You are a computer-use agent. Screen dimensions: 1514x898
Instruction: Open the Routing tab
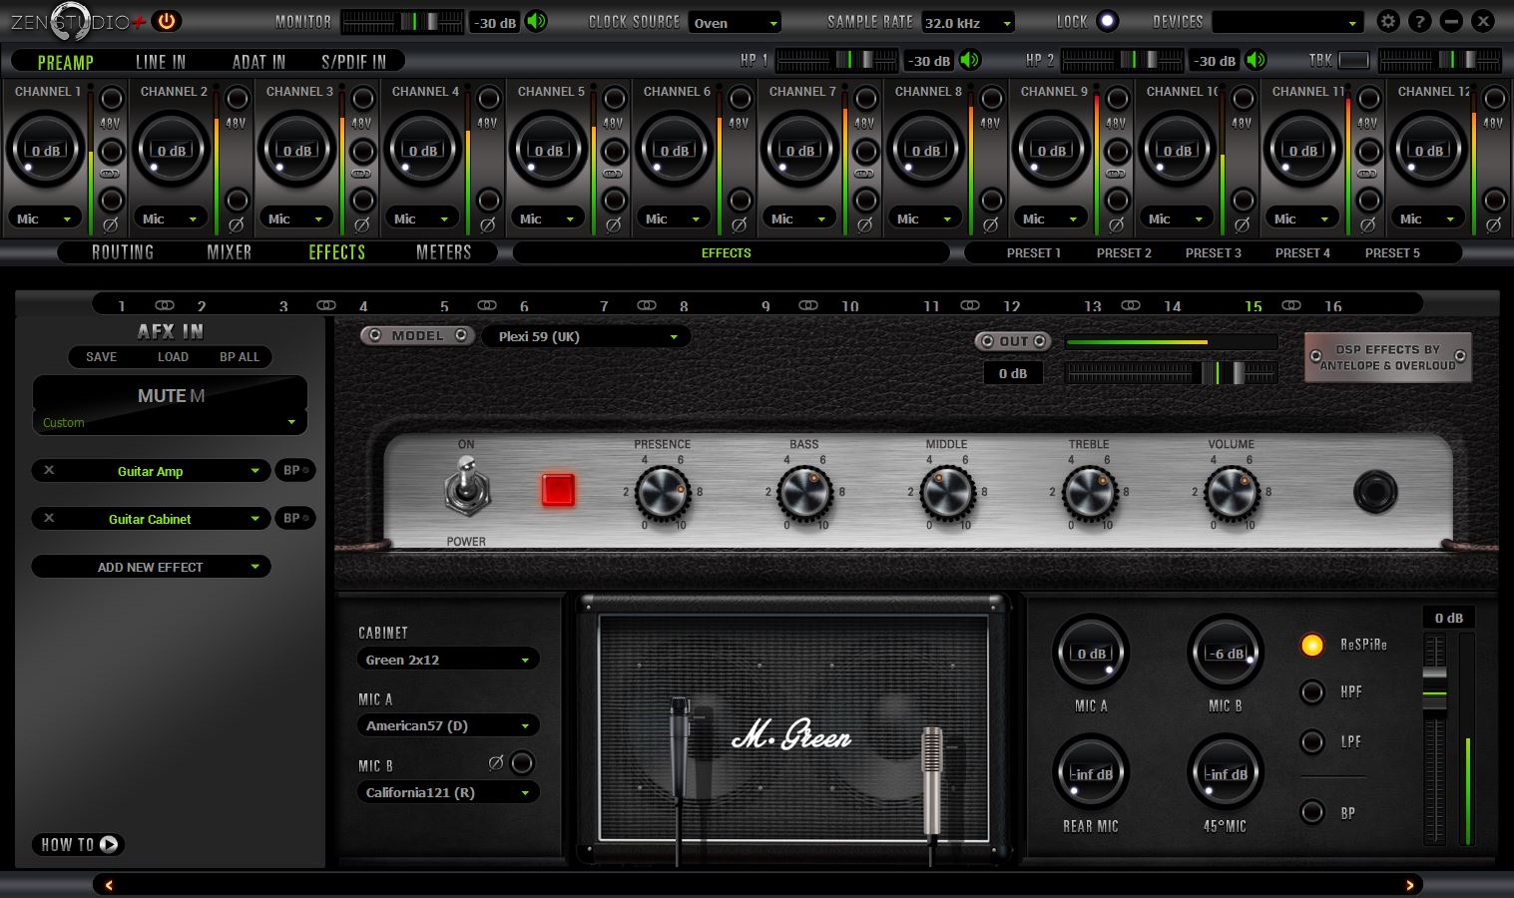point(123,252)
